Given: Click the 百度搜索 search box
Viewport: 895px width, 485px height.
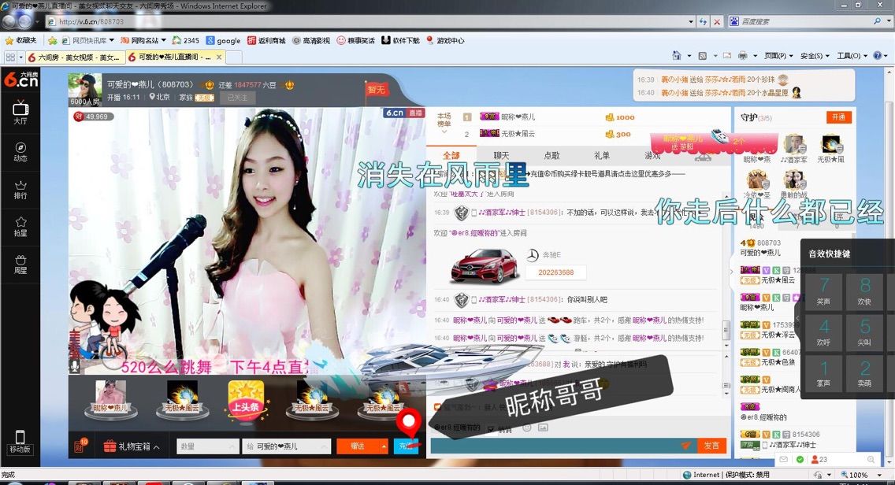Looking at the screenshot, I should pos(805,21).
